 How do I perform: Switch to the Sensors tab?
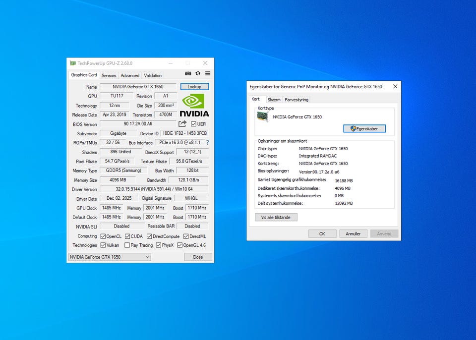point(109,75)
